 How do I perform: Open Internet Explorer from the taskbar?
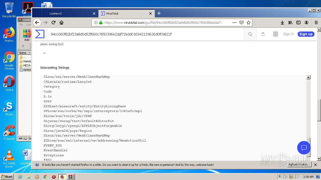tap(20, 177)
